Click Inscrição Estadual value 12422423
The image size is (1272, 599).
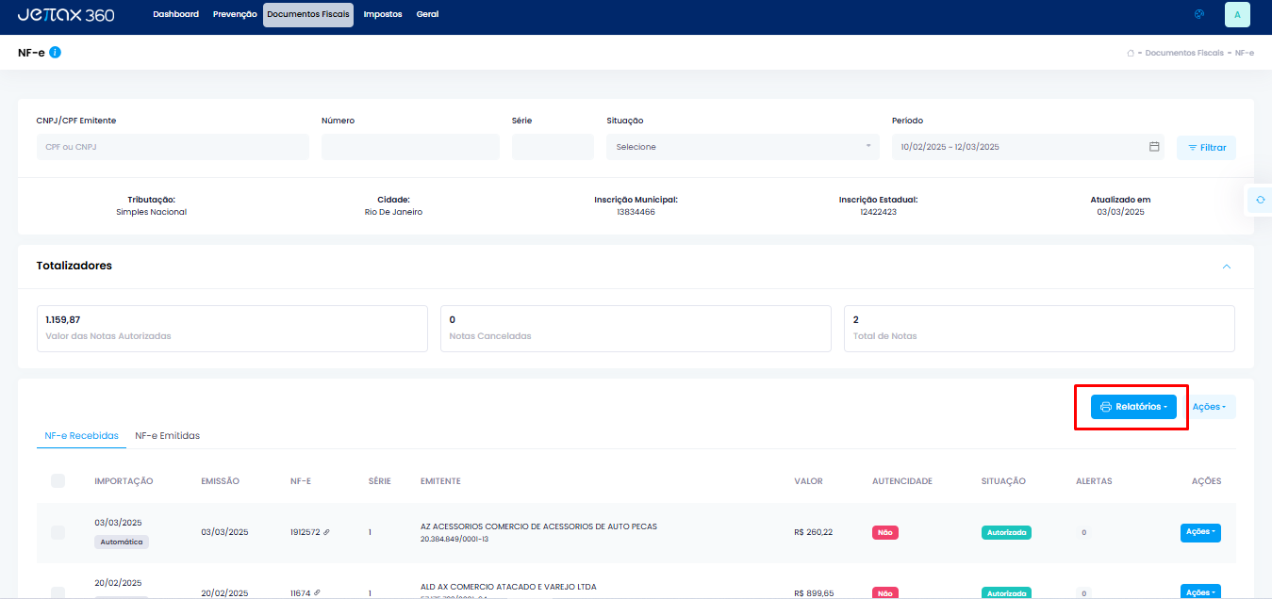[878, 212]
